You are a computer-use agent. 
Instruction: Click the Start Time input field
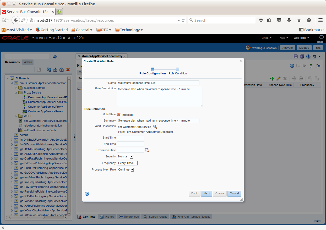click(131, 138)
